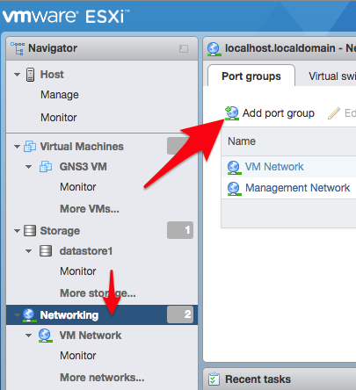The image size is (356, 390).
Task: Minimize the Navigator panel with collapse icon
Action: [x=184, y=48]
